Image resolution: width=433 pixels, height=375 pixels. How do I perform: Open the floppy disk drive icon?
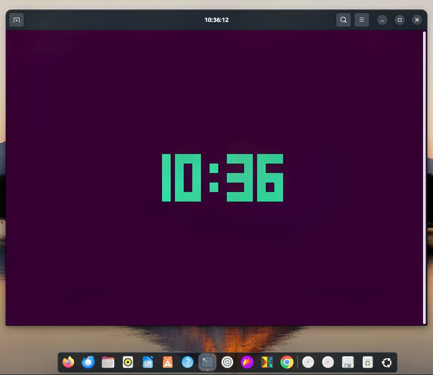348,362
